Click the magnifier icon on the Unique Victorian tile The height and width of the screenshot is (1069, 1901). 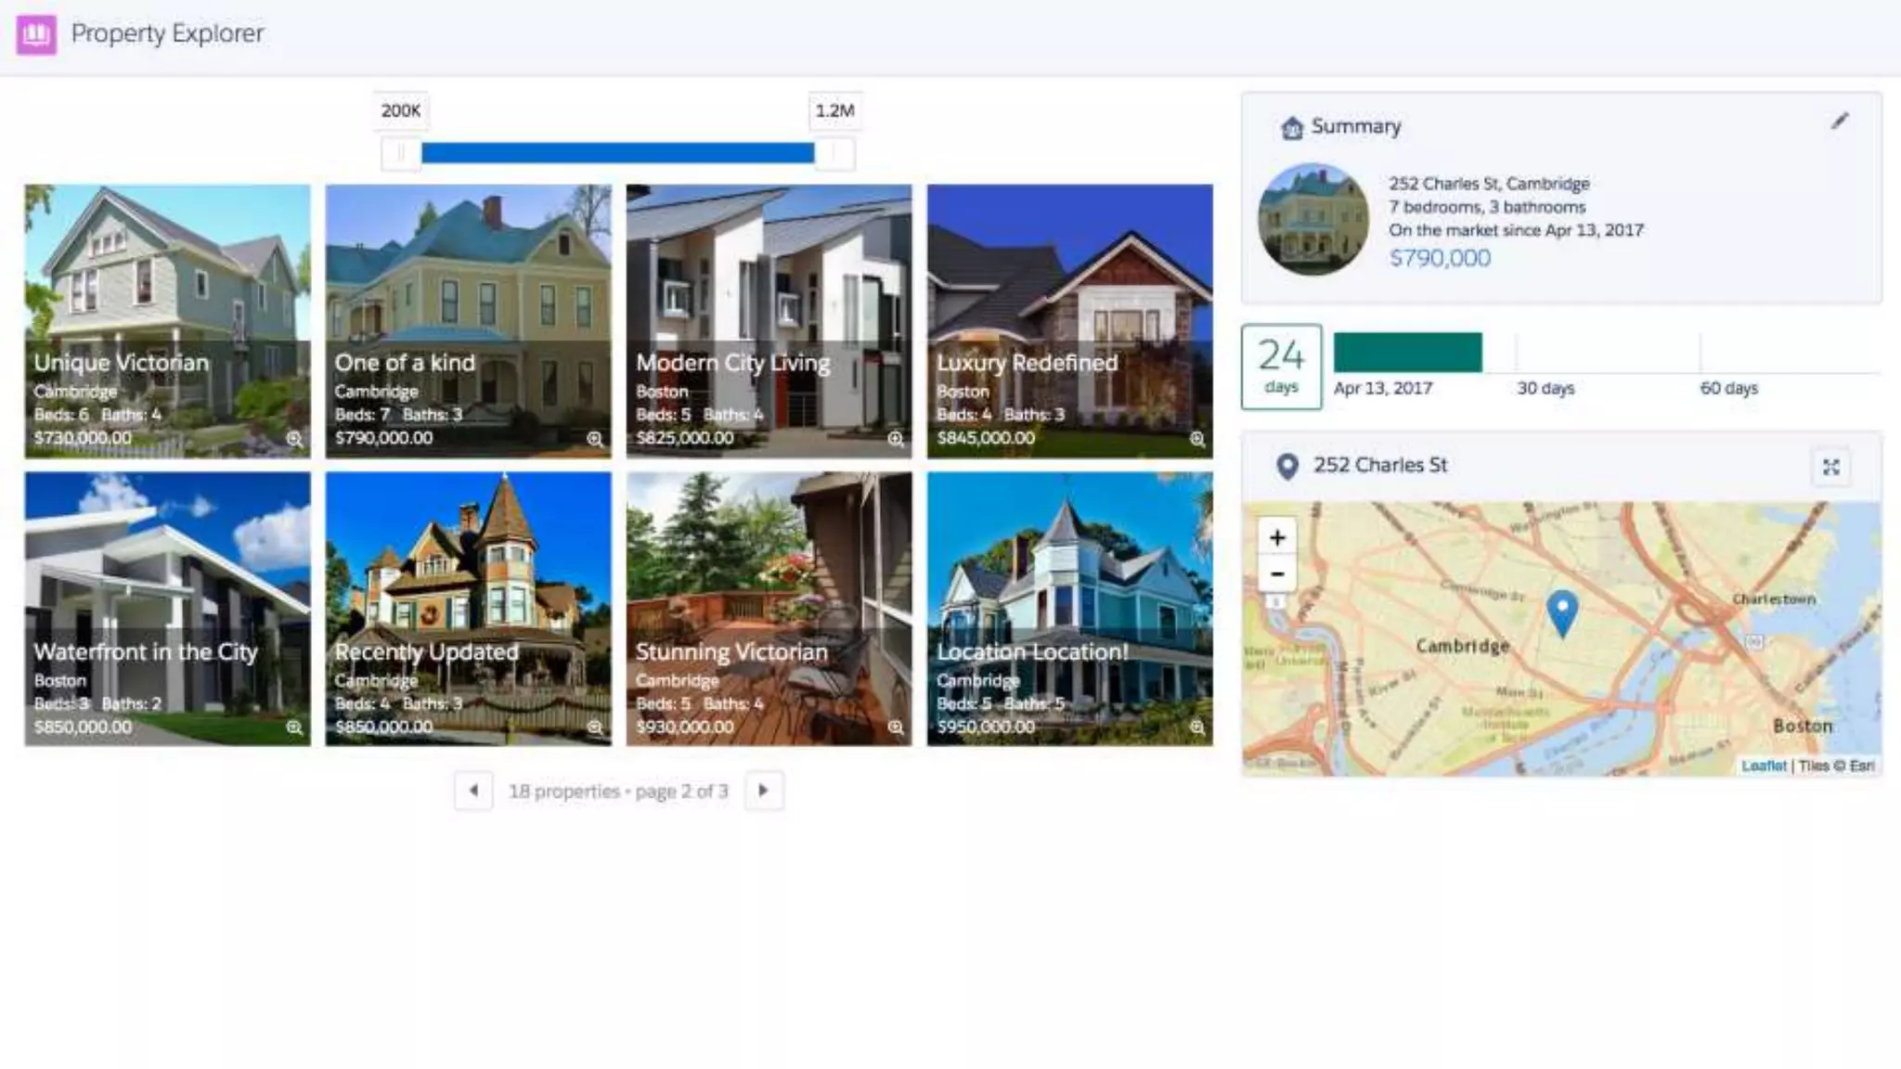[294, 439]
